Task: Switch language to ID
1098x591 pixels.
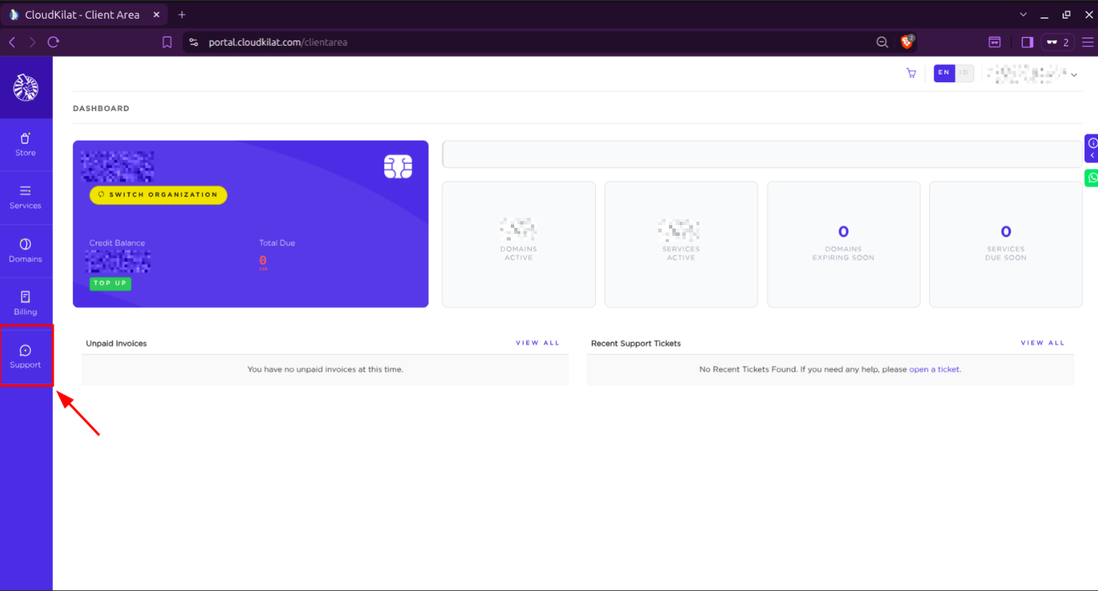Action: click(964, 72)
